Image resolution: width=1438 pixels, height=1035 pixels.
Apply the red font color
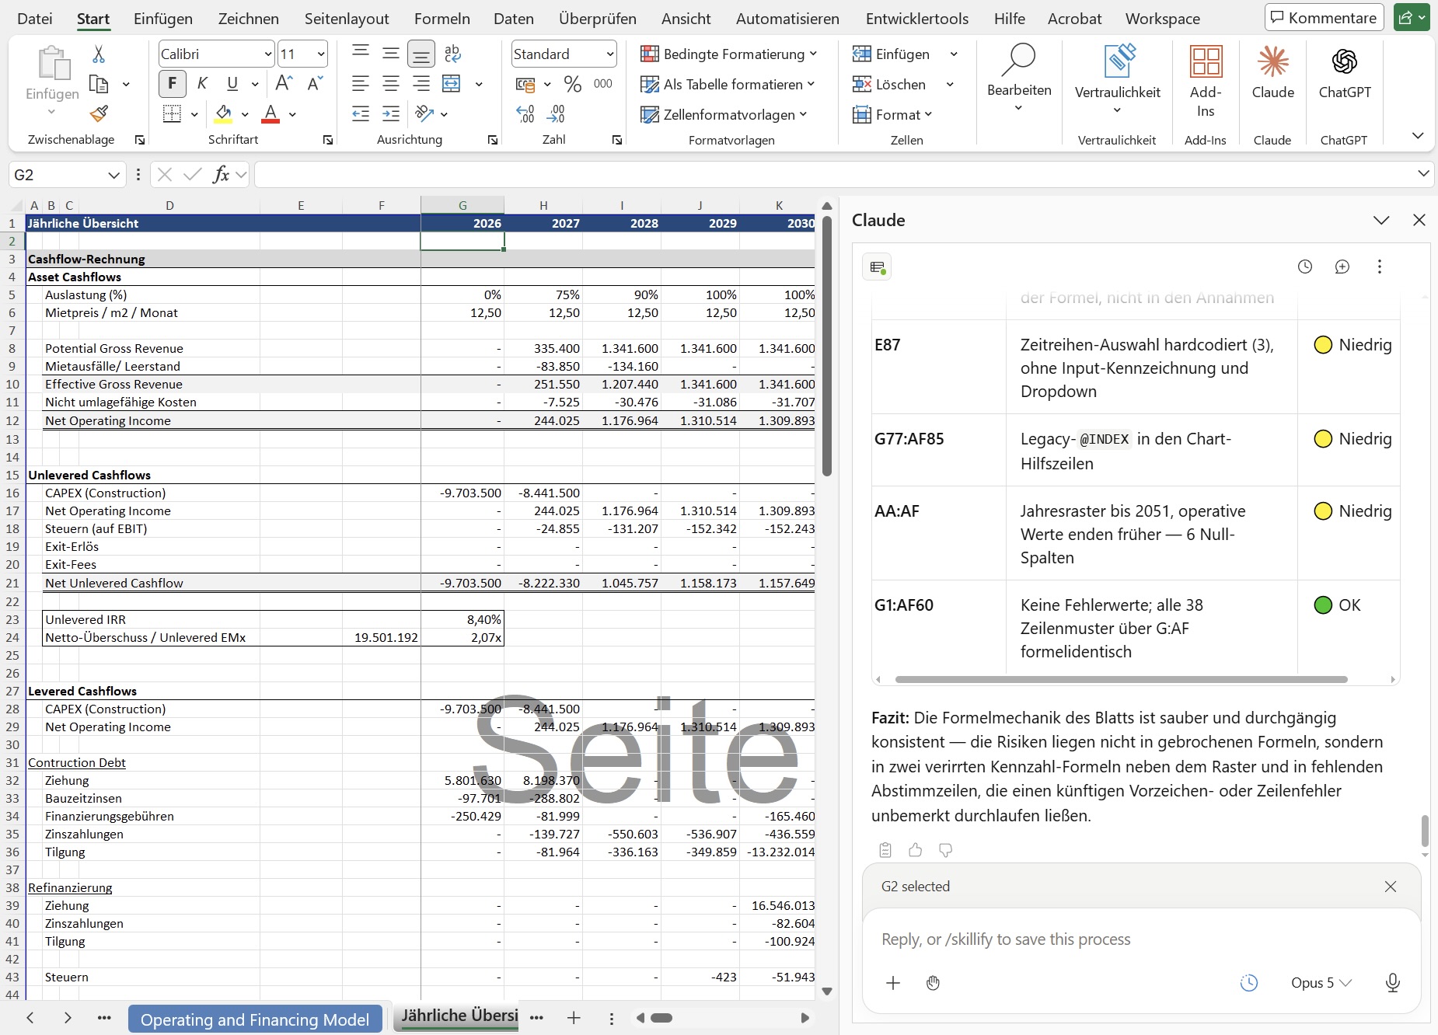click(270, 114)
